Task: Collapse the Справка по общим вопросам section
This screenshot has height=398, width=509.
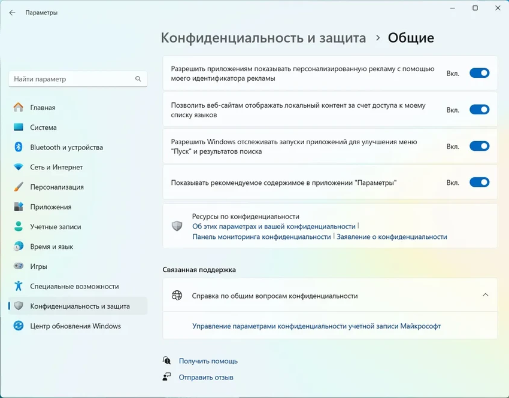Action: 485,295
